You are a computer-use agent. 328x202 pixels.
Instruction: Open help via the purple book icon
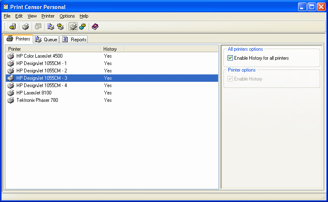(x=95, y=27)
